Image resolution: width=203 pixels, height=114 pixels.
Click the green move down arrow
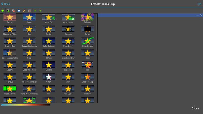pos(35,11)
